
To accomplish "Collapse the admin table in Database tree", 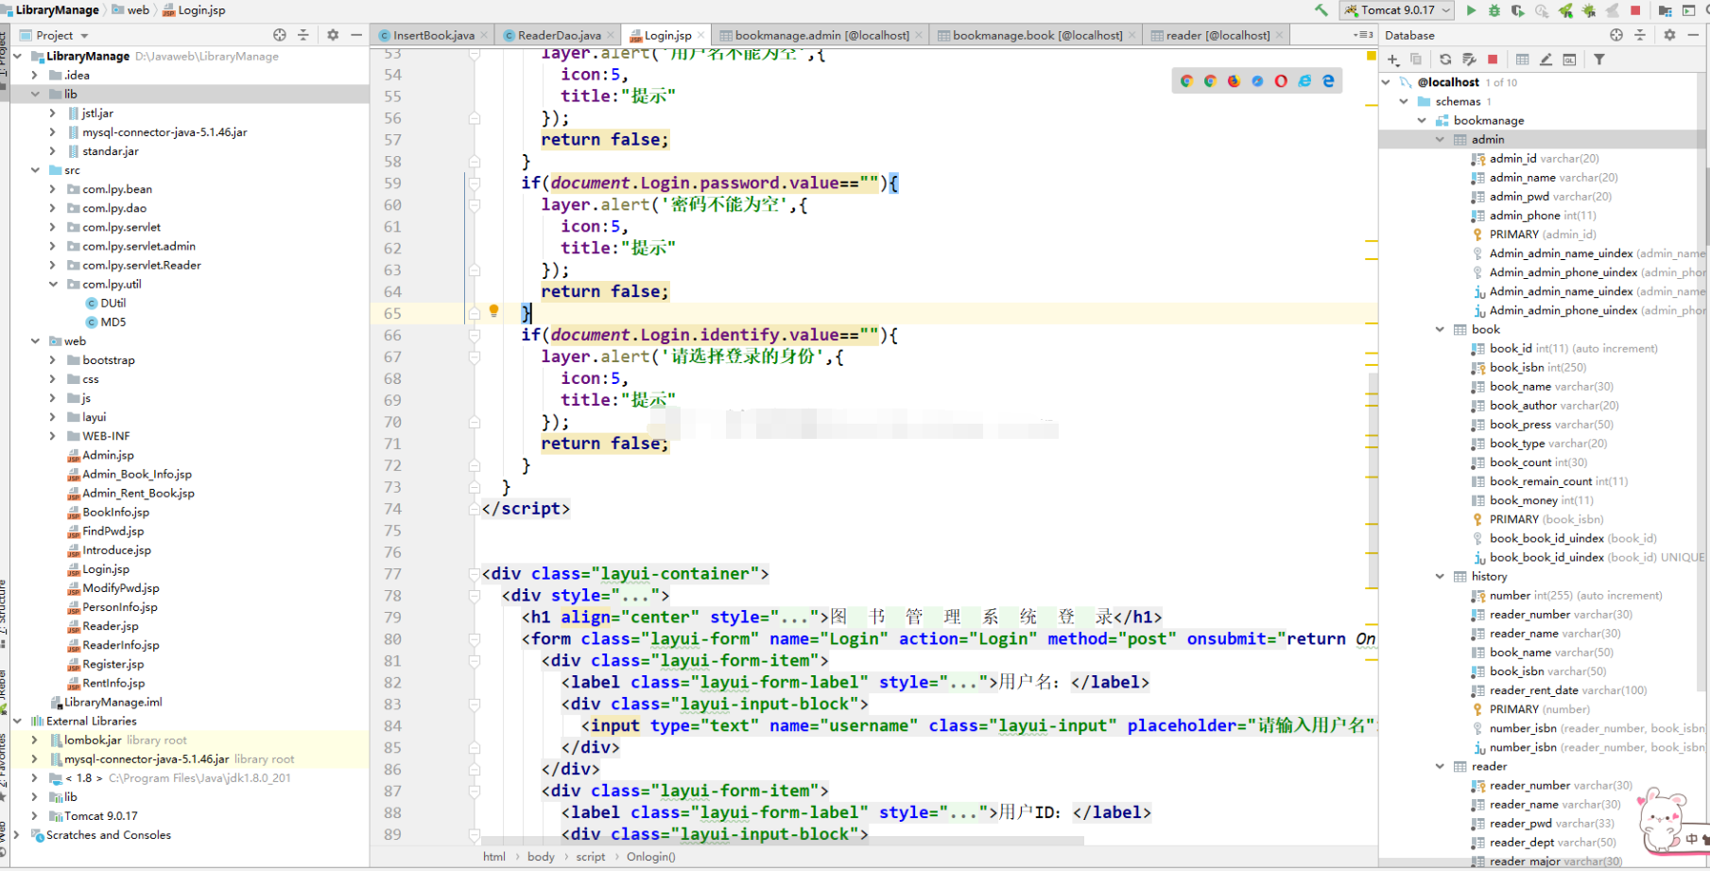I will [x=1441, y=139].
